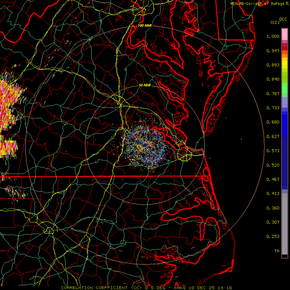Click the 10 DEC 25 date text
Image resolution: width=290 pixels, height=290 pixels.
202,288
